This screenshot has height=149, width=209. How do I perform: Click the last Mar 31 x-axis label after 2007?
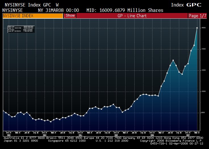click(197, 133)
